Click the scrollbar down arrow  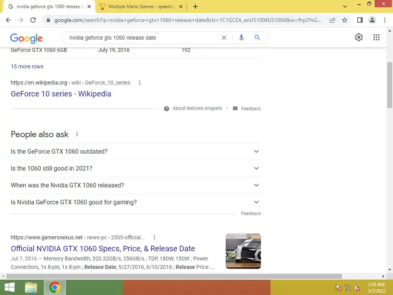pyautogui.click(x=390, y=270)
